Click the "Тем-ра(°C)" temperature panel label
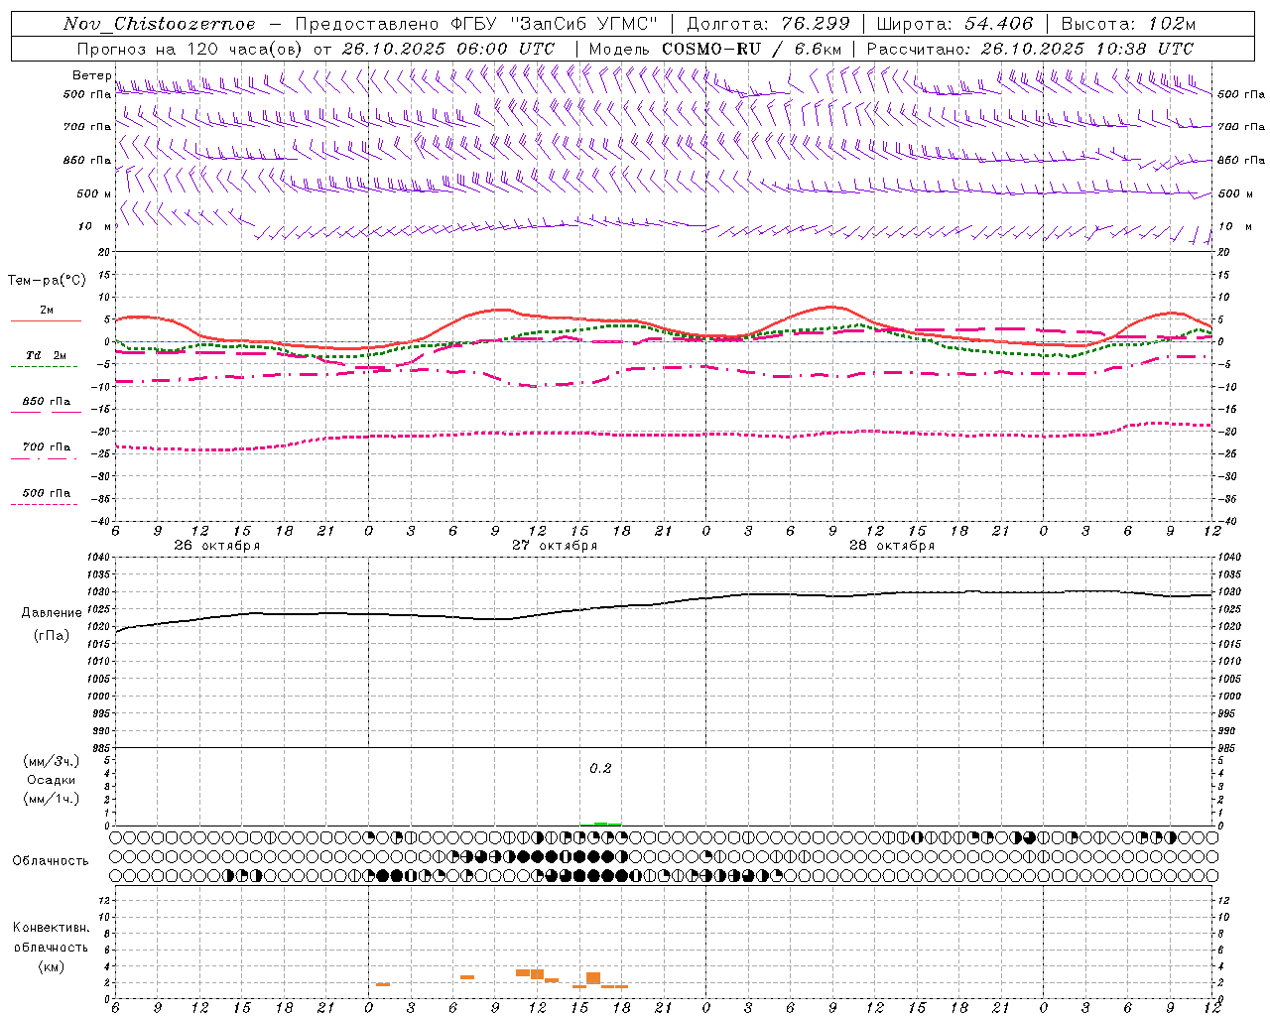Viewport: 1270px width, 1016px height. click(47, 281)
